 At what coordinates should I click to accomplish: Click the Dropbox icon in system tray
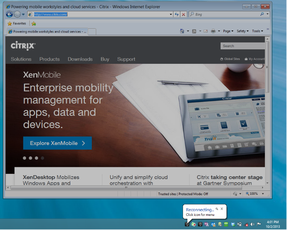pos(233,225)
